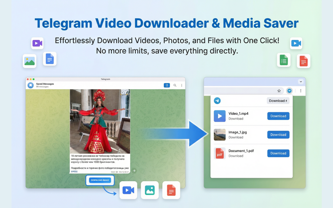Click the gray 'Download' label under Video_1.mp4
This screenshot has height=208, width=333.
click(x=236, y=119)
